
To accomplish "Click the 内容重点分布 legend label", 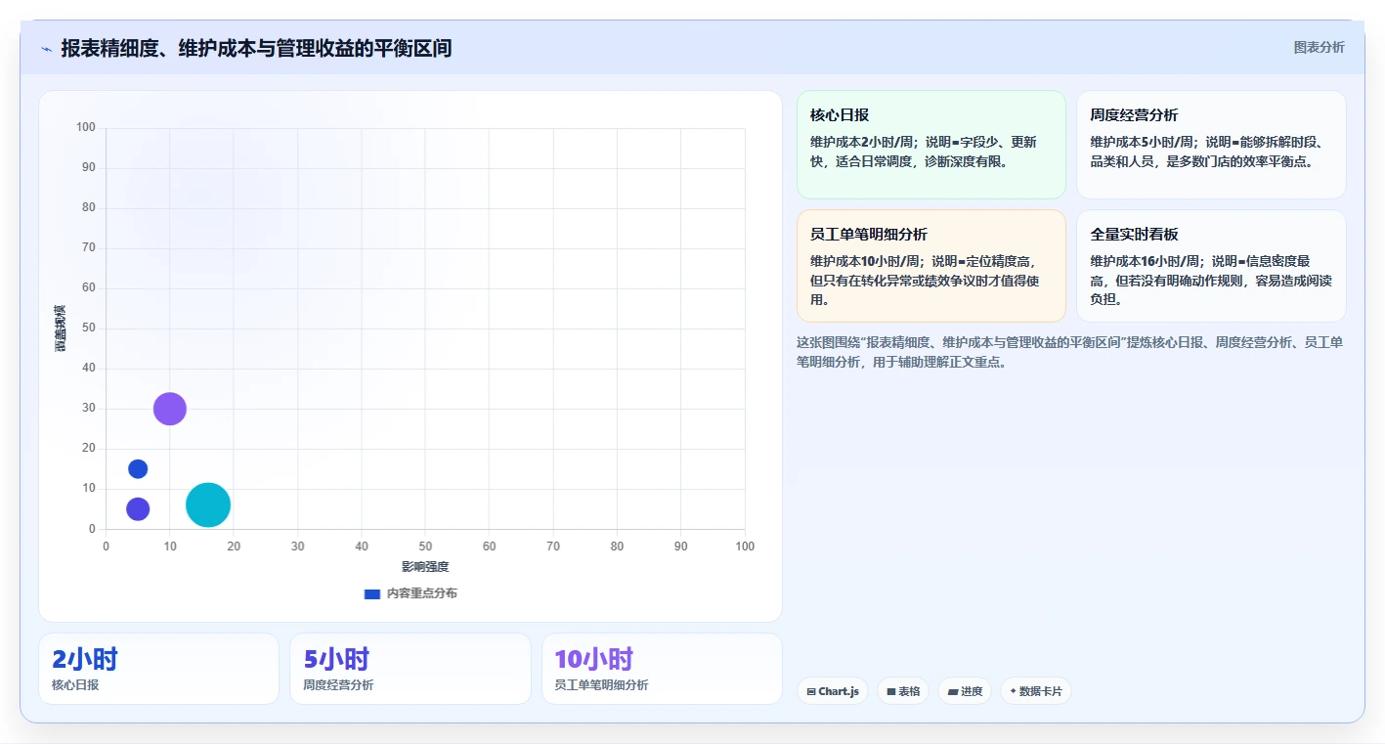I will pyautogui.click(x=421, y=593).
